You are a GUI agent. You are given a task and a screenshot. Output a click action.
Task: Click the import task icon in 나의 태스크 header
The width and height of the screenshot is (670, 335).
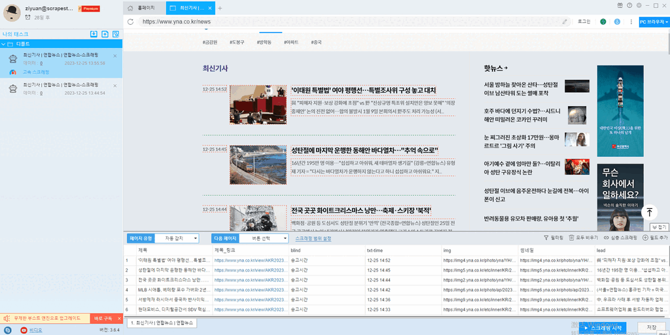pyautogui.click(x=94, y=34)
